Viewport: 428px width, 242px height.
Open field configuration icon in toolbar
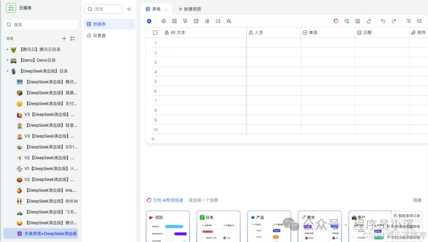click(174, 21)
